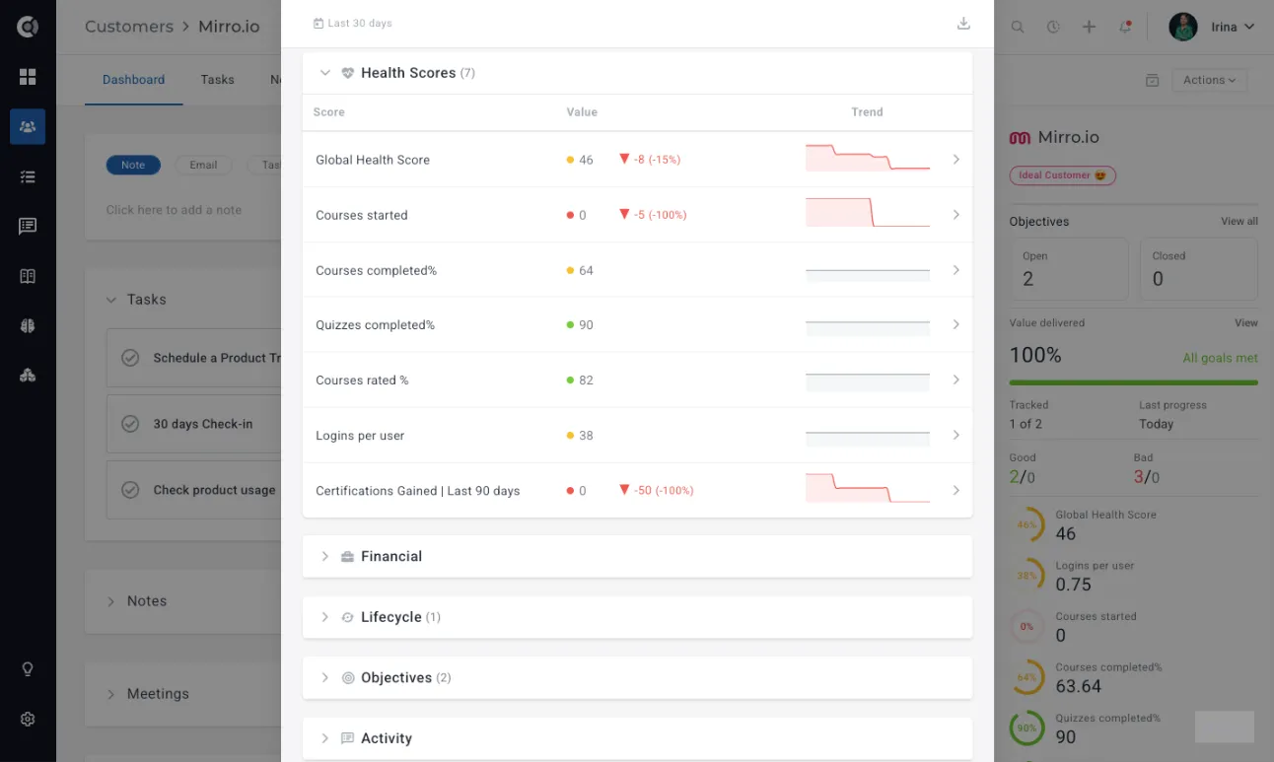Viewport: 1274px width, 762px height.
Task: Collapse the Health Scores section
Action: point(324,73)
